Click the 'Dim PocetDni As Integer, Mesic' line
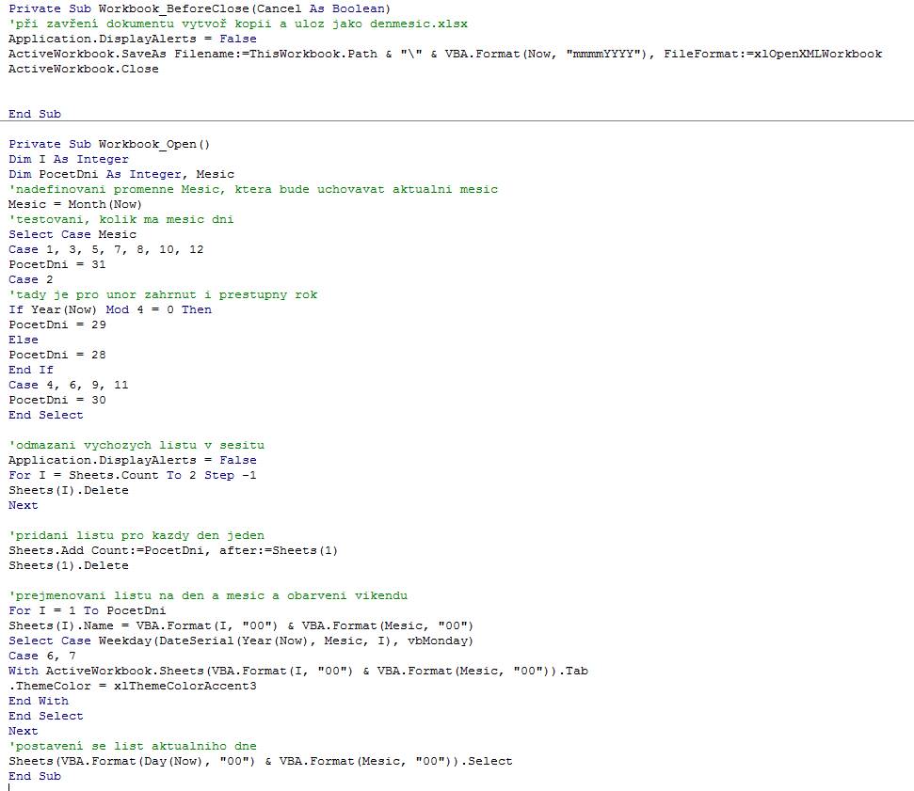Viewport: 914px width, 791px height. pos(121,174)
